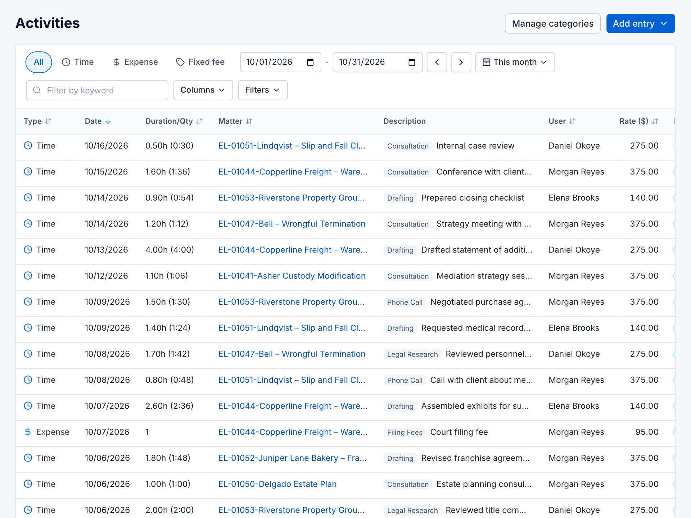Image resolution: width=691 pixels, height=518 pixels.
Task: Open the This month range dropdown
Action: pyautogui.click(x=515, y=62)
